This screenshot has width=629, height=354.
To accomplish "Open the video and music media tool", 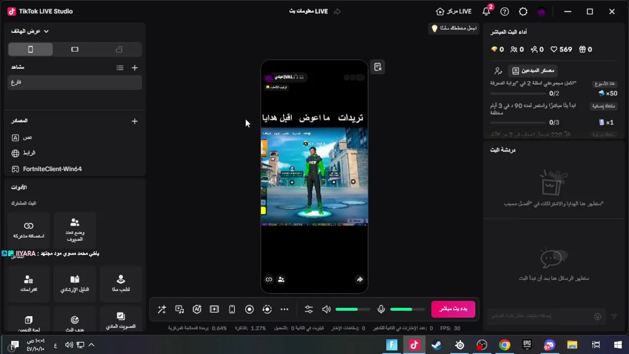I will click(179, 309).
